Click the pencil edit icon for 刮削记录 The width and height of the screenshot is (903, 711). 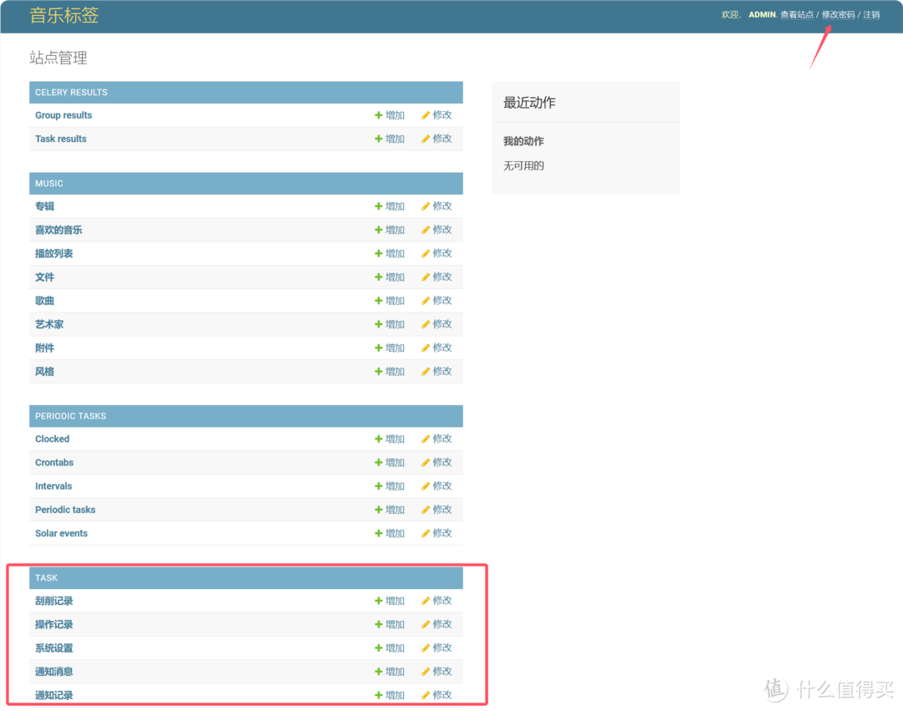tap(426, 601)
